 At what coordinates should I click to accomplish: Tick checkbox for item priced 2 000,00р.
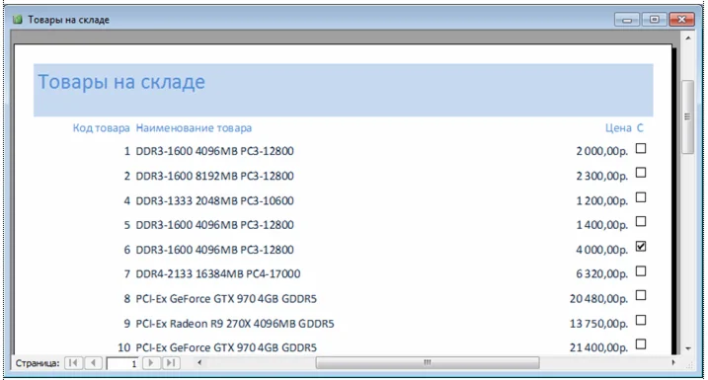641,148
